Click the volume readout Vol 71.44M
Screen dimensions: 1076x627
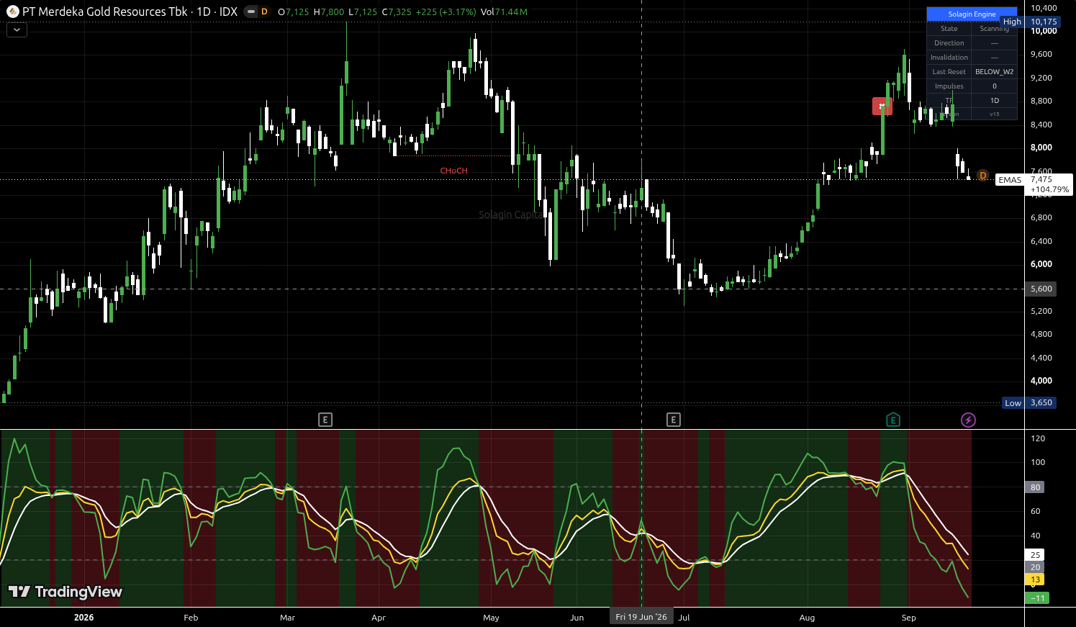pos(504,12)
